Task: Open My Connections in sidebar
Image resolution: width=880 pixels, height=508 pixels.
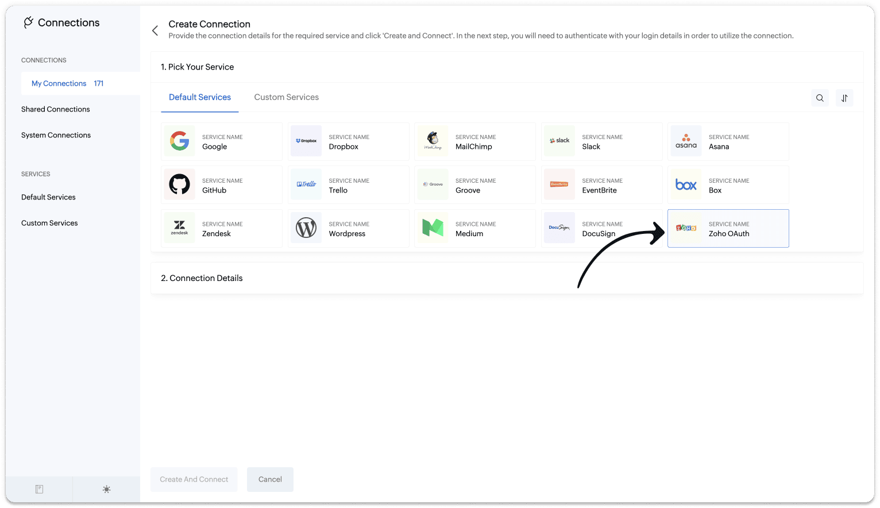Action: [x=80, y=83]
